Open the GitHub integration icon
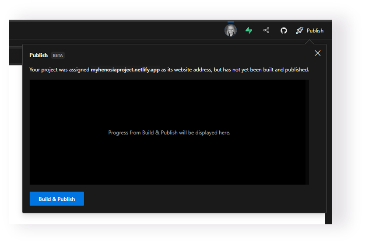 pyautogui.click(x=284, y=31)
